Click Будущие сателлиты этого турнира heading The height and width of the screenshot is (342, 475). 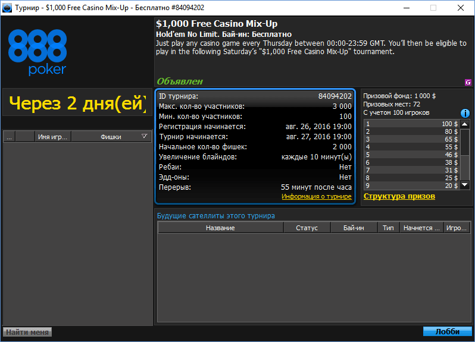pyautogui.click(x=215, y=216)
